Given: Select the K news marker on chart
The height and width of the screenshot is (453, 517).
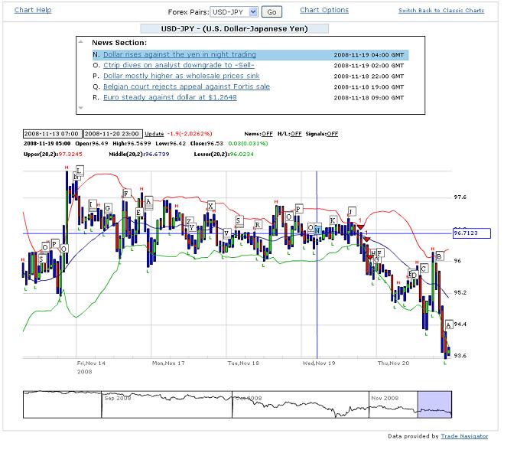Looking at the screenshot, I should (333, 220).
